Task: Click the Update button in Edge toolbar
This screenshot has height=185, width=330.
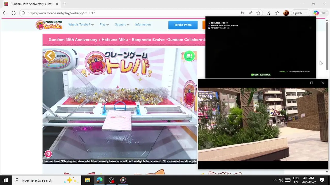Action: point(298,13)
